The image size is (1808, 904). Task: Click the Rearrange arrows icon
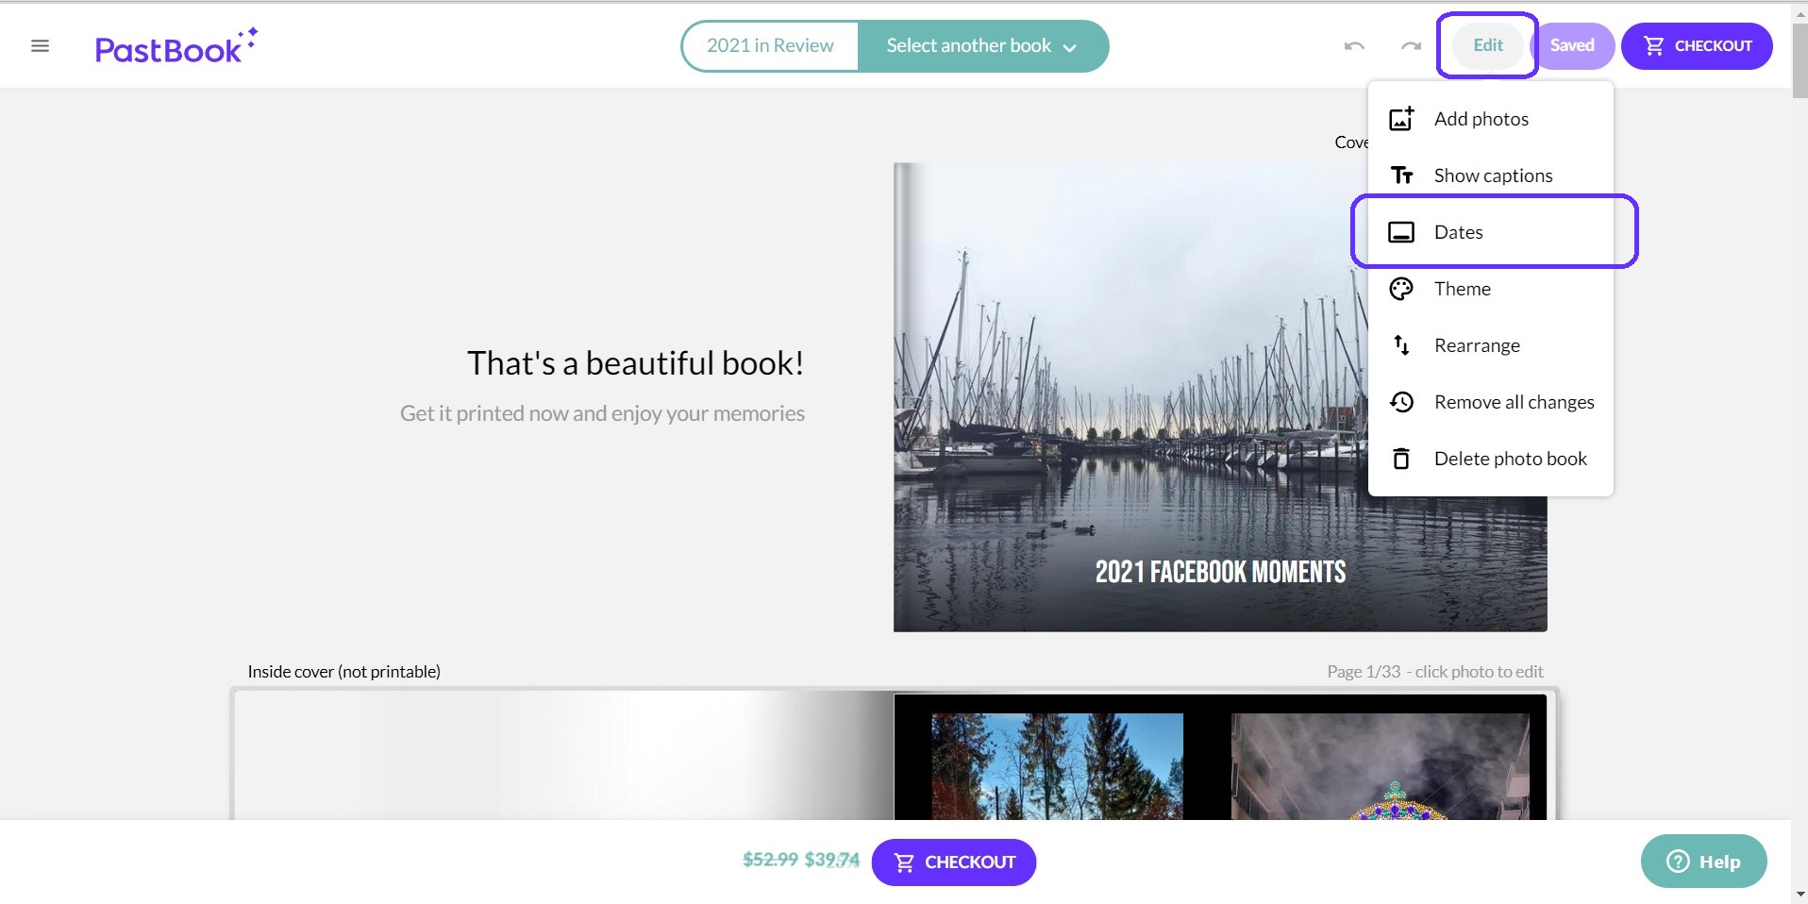1401,345
